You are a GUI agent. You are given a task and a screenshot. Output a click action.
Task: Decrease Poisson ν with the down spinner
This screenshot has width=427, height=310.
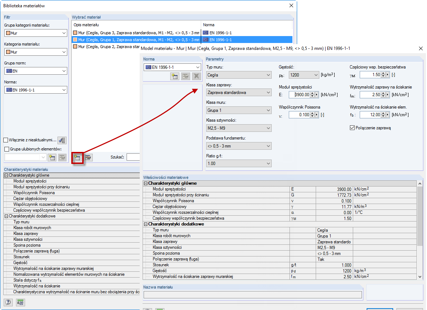tap(312, 116)
